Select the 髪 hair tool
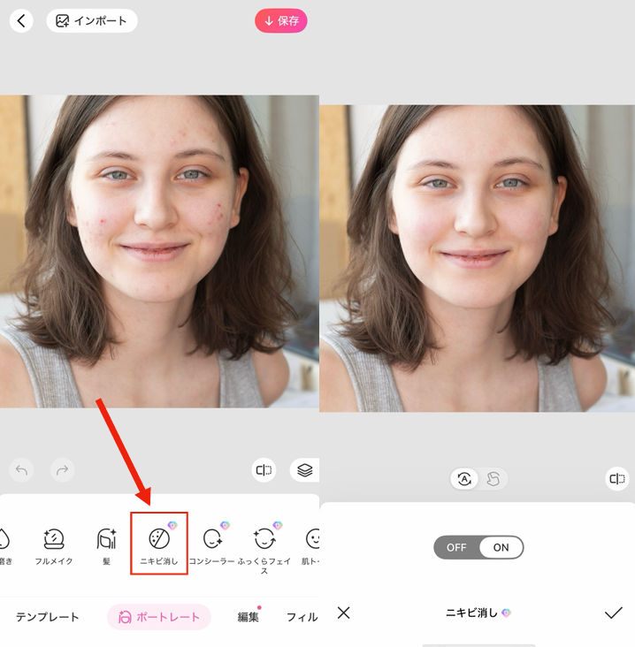635x647 pixels. pyautogui.click(x=106, y=544)
